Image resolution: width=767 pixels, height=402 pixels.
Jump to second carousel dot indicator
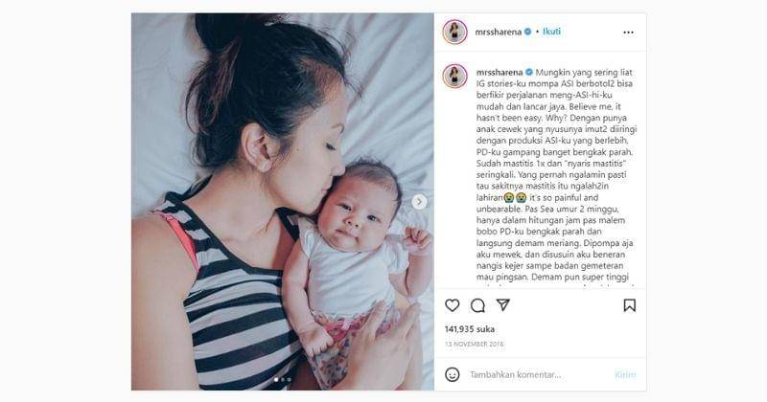click(x=283, y=380)
